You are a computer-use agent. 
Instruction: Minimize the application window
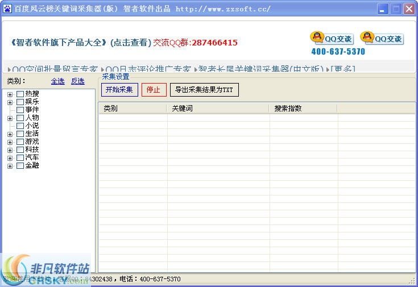coord(383,9)
